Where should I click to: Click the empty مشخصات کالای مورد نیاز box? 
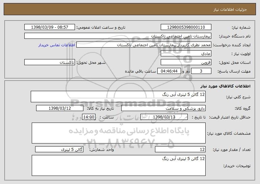[x=119, y=133]
